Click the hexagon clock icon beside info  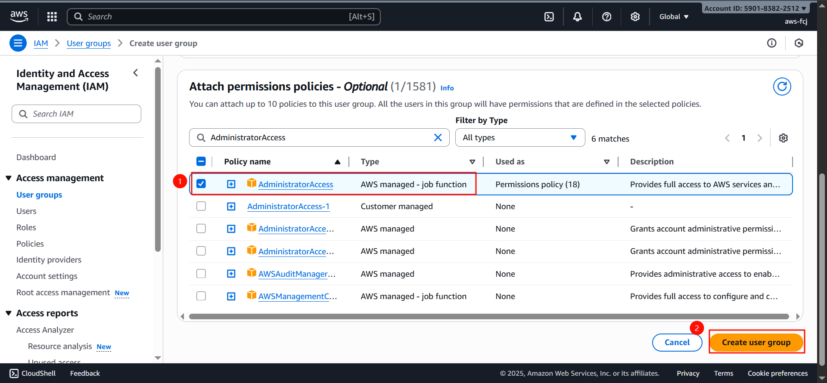pos(799,43)
